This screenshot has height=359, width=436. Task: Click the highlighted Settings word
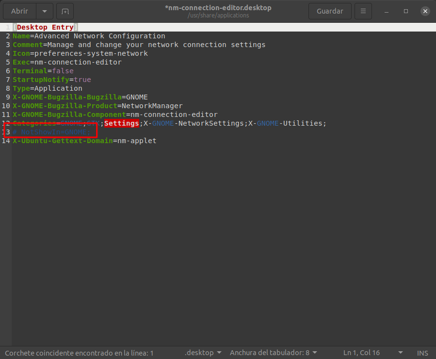(x=122, y=123)
